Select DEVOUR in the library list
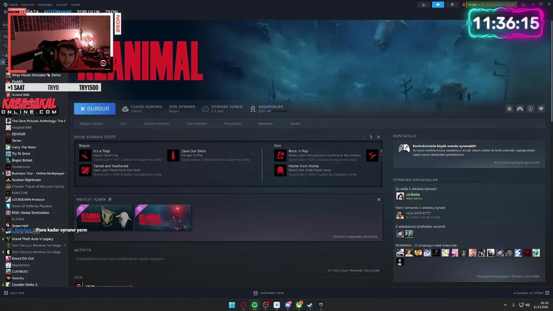 [18, 134]
